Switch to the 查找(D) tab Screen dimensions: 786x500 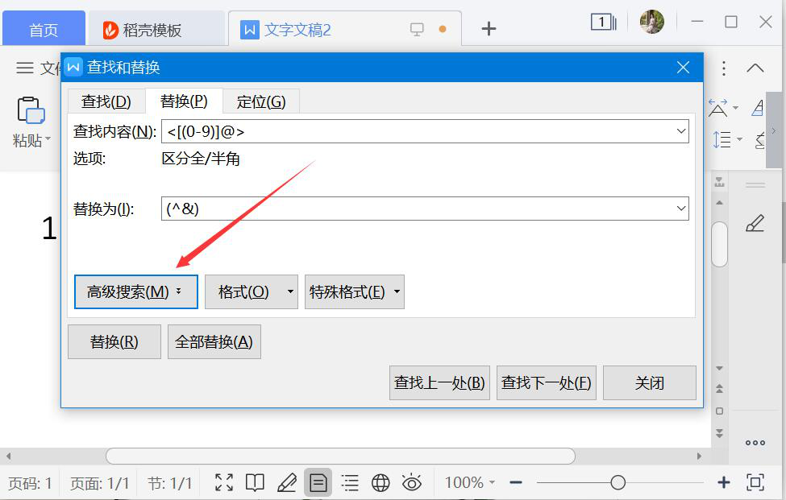coord(106,101)
